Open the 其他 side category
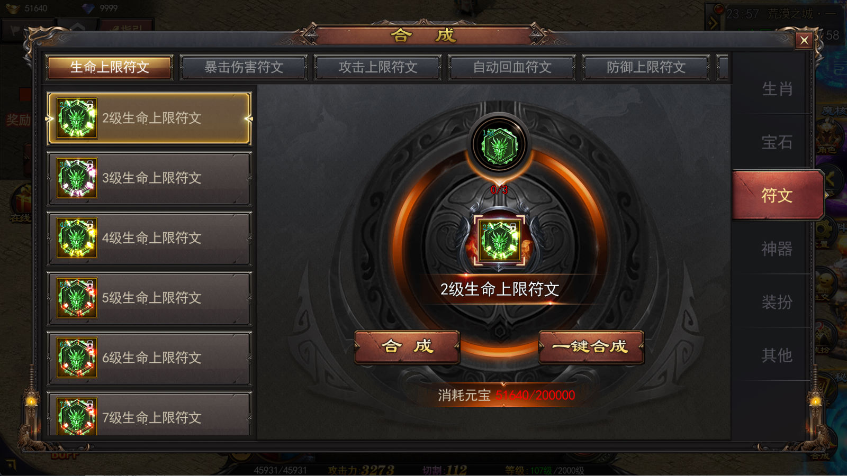847x476 pixels. click(x=777, y=355)
